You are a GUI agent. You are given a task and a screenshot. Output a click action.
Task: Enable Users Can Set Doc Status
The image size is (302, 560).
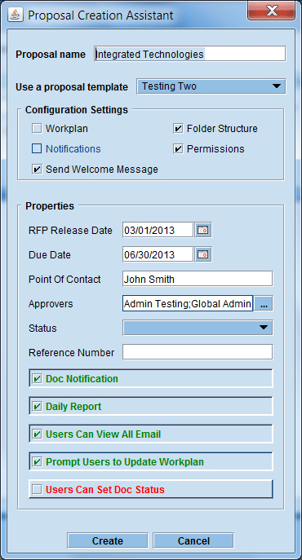pos(37,489)
